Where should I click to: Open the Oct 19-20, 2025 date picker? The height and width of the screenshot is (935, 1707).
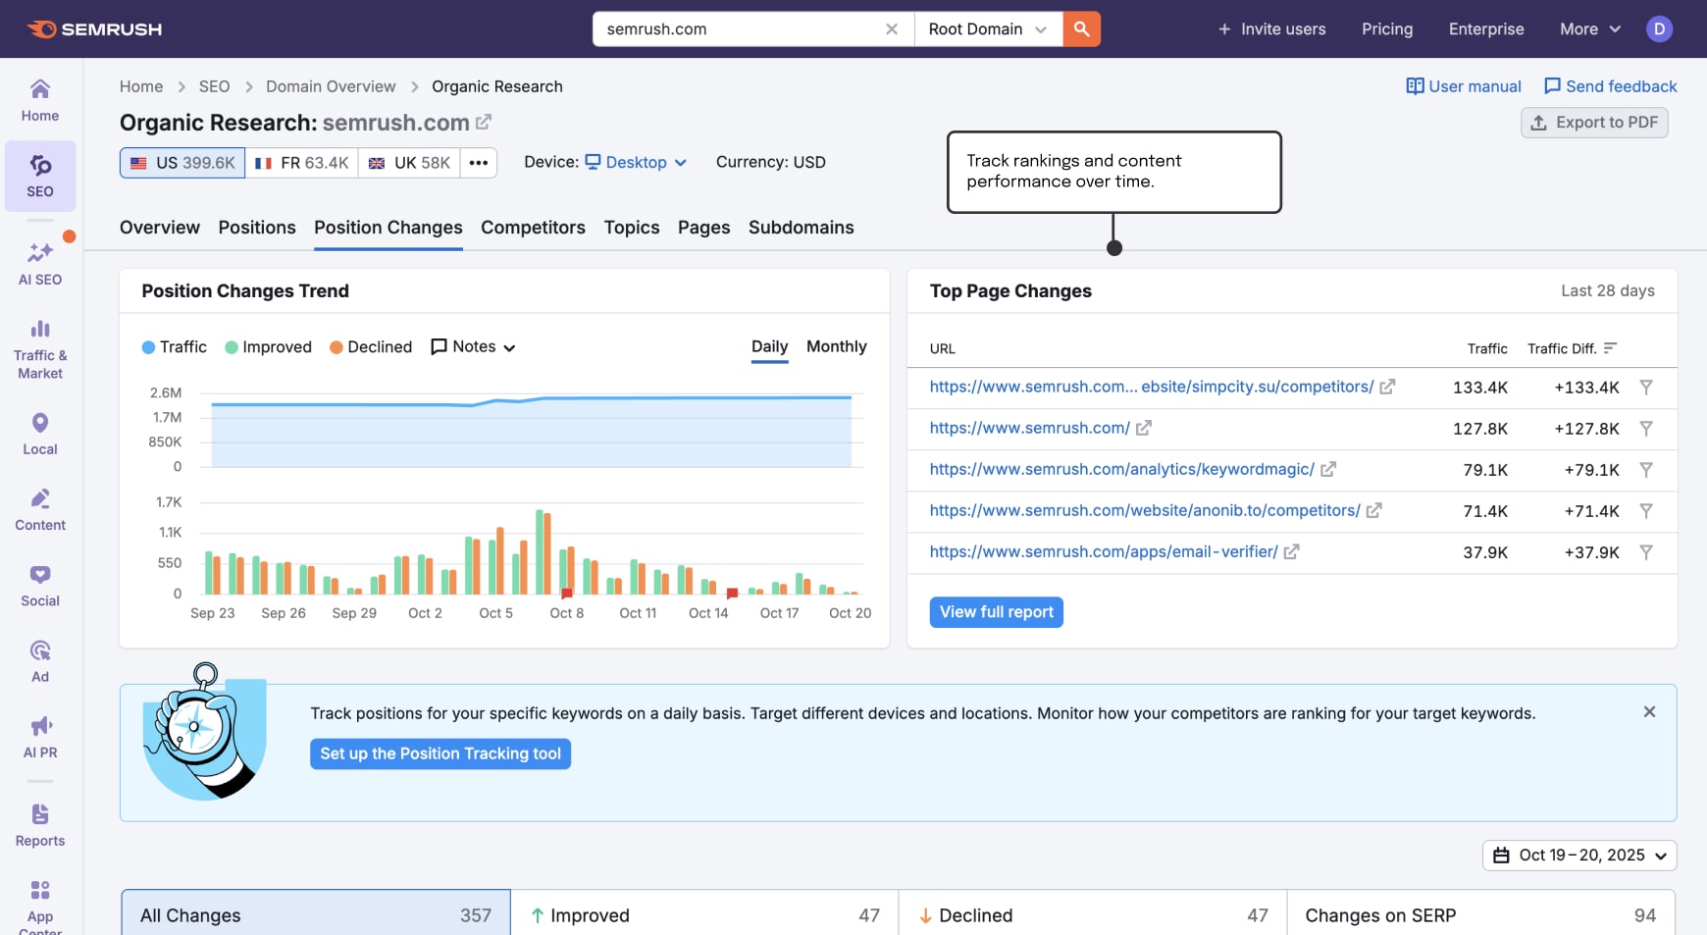[x=1578, y=855]
